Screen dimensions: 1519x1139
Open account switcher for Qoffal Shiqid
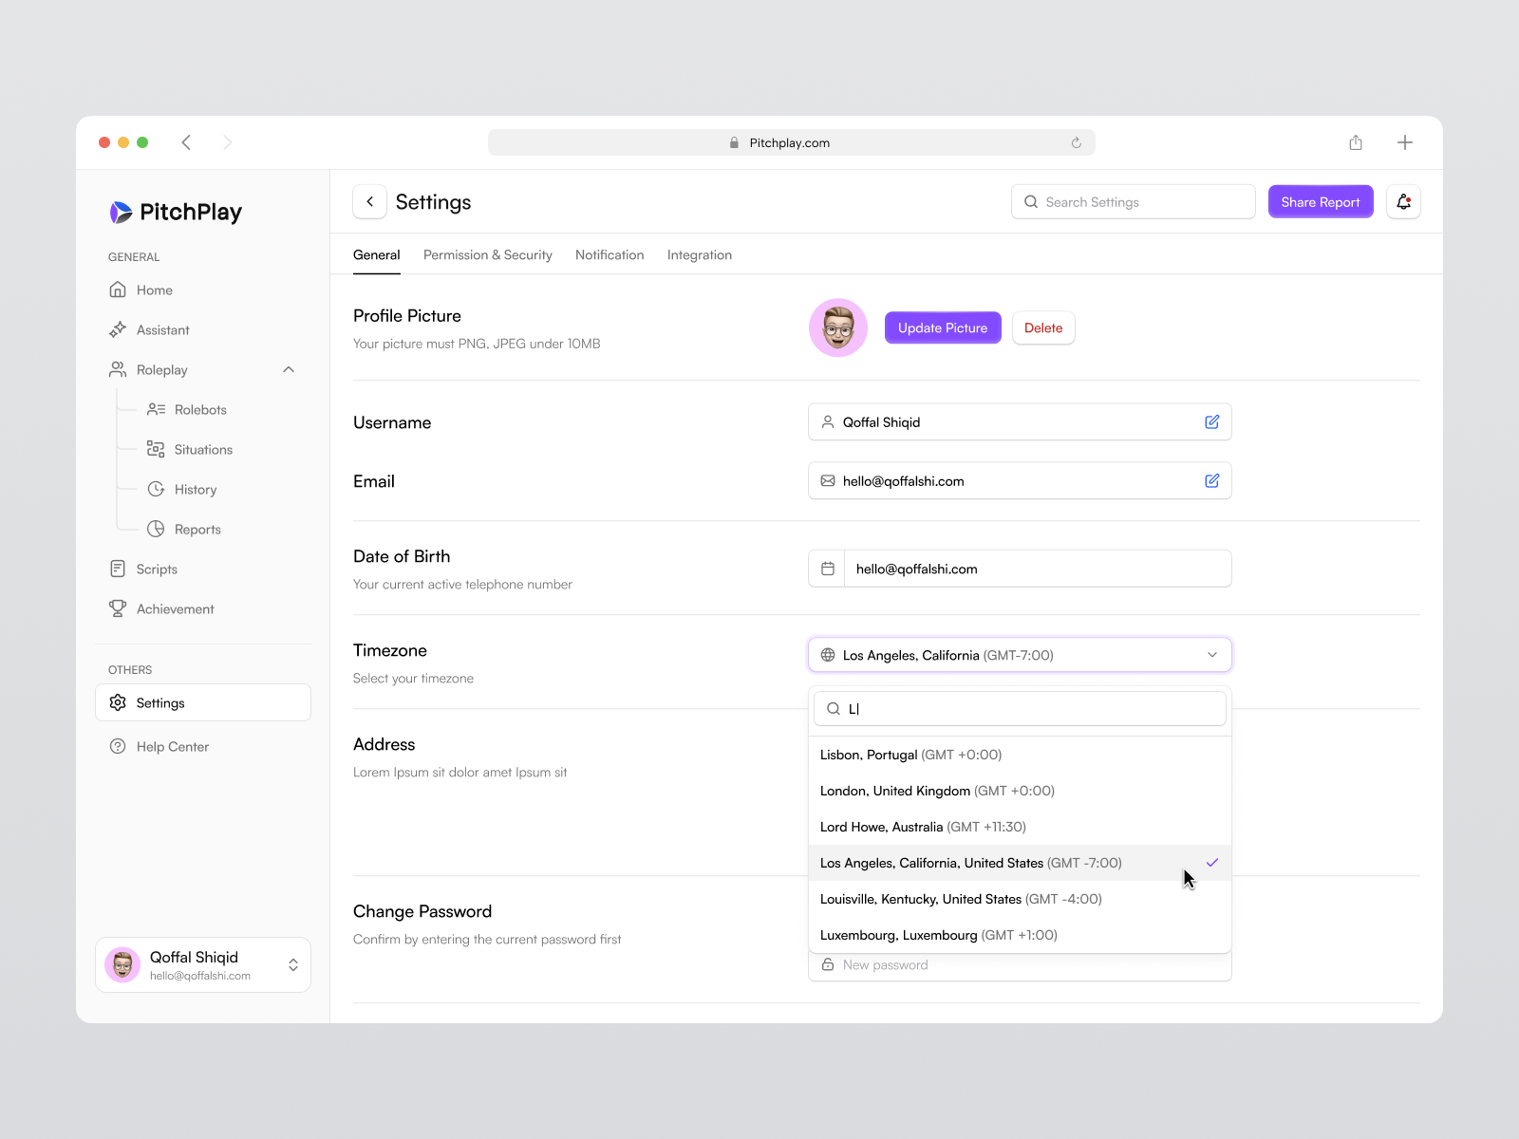pos(293,964)
